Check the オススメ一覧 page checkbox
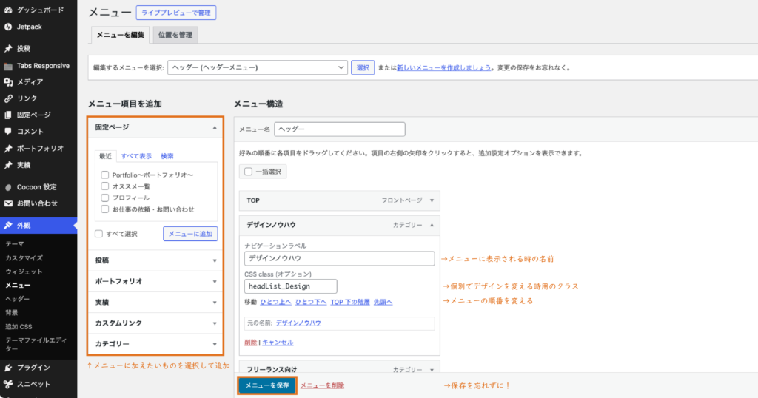 pos(105,186)
